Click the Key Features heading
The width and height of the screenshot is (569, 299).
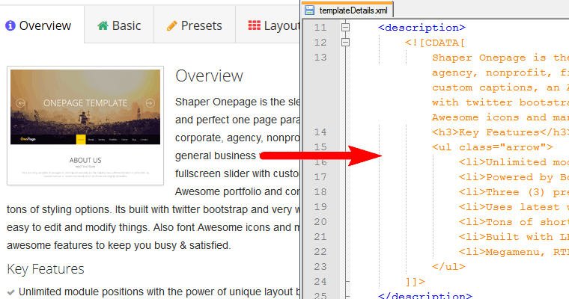46,269
